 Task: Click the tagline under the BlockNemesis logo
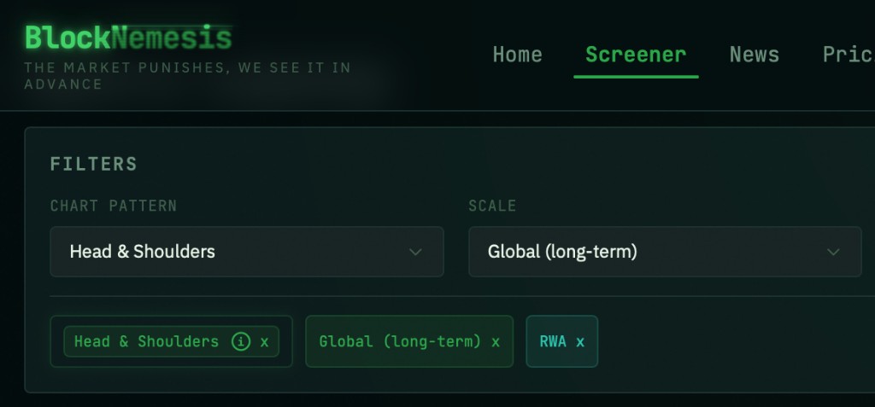(x=186, y=75)
